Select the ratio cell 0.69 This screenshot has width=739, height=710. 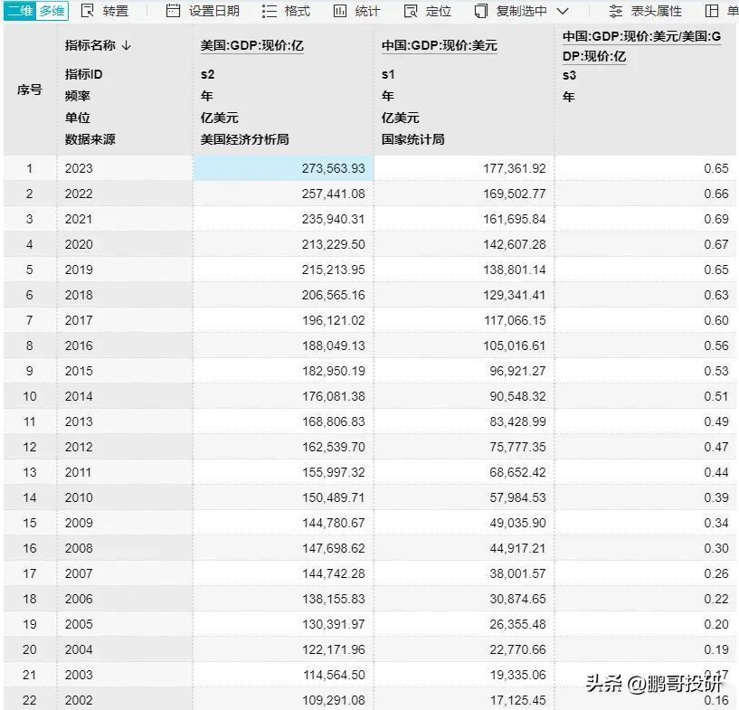pos(646,219)
